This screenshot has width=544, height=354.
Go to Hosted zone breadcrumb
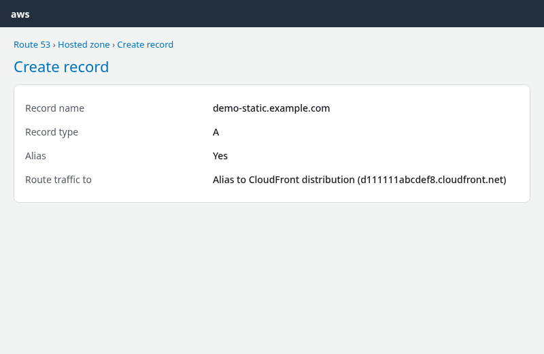click(x=84, y=44)
